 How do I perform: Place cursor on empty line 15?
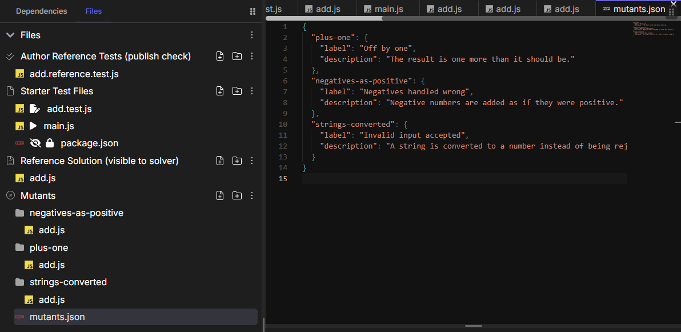tap(464, 179)
